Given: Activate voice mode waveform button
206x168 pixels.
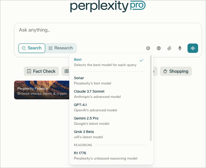Looking at the screenshot, I should coord(193,48).
